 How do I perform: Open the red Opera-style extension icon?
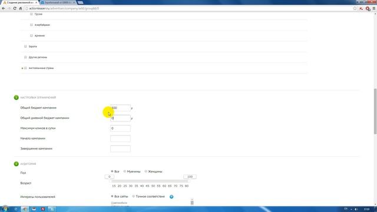pyautogui.click(x=368, y=9)
